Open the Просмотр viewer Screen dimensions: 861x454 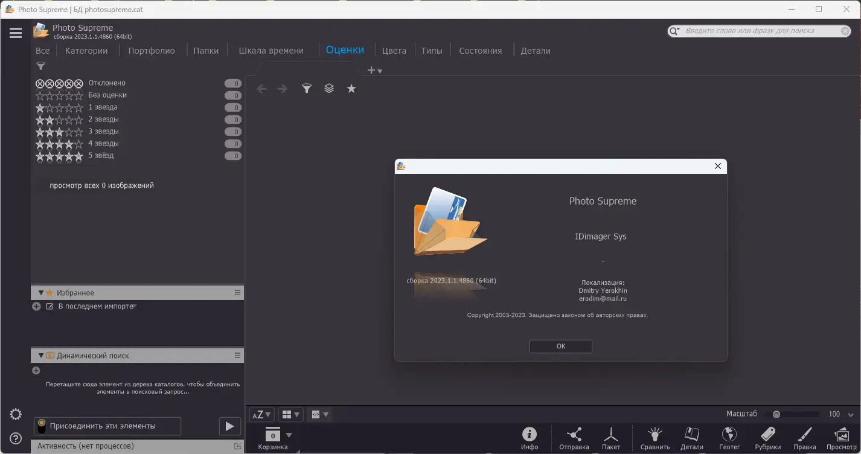pyautogui.click(x=842, y=438)
